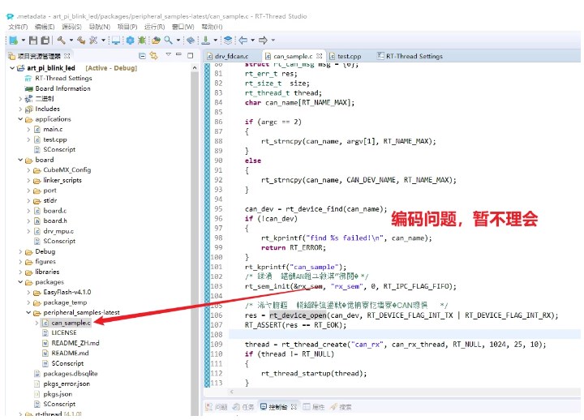Click the Save floppy disk icon

[x=33, y=41]
